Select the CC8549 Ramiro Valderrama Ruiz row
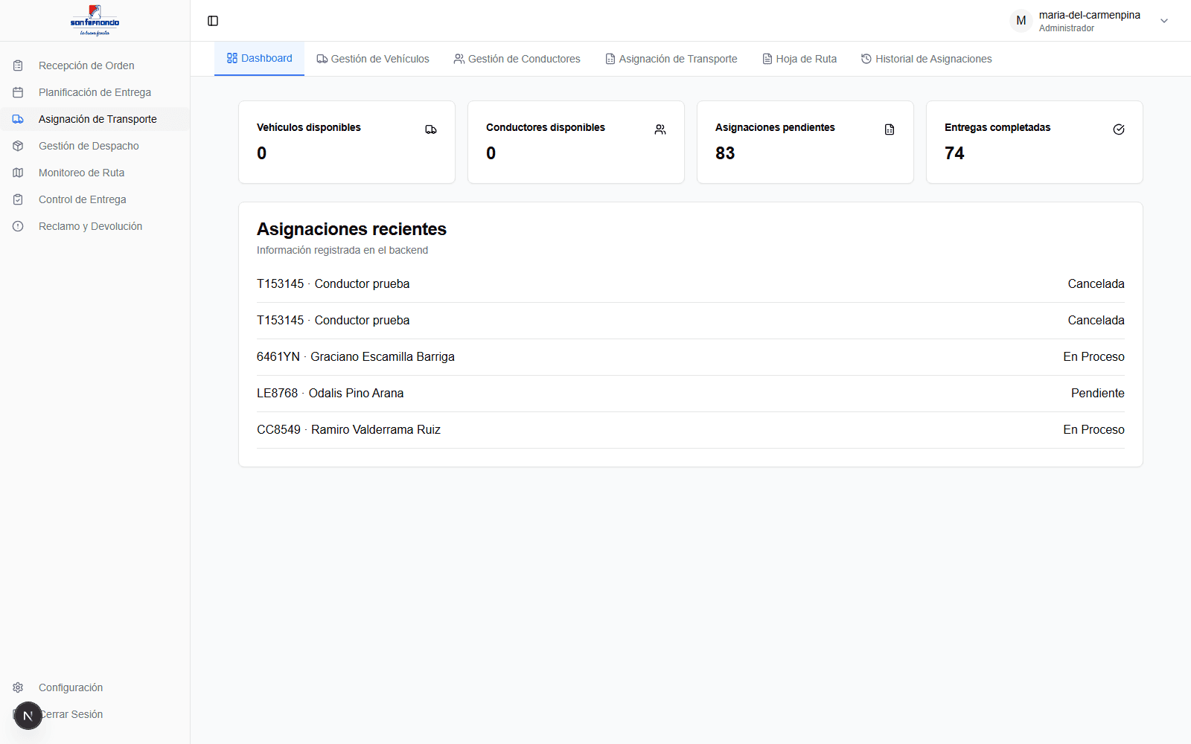The width and height of the screenshot is (1191, 744). 691,430
